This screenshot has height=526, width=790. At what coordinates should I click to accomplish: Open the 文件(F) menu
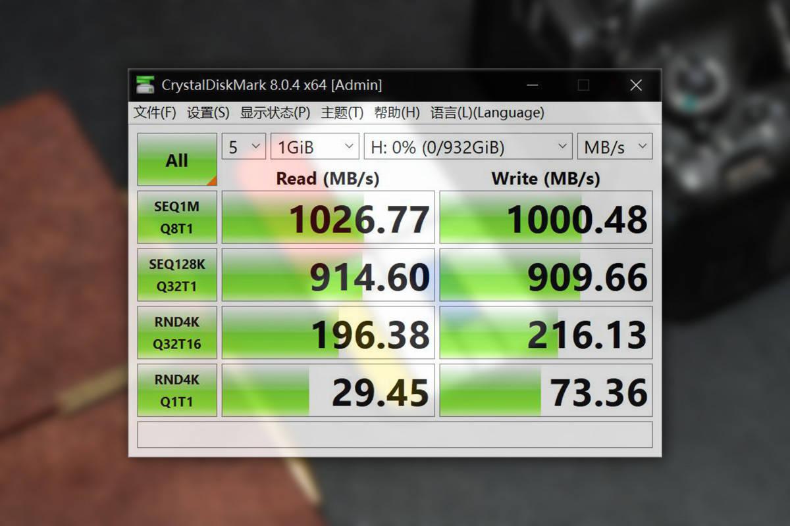coord(153,112)
